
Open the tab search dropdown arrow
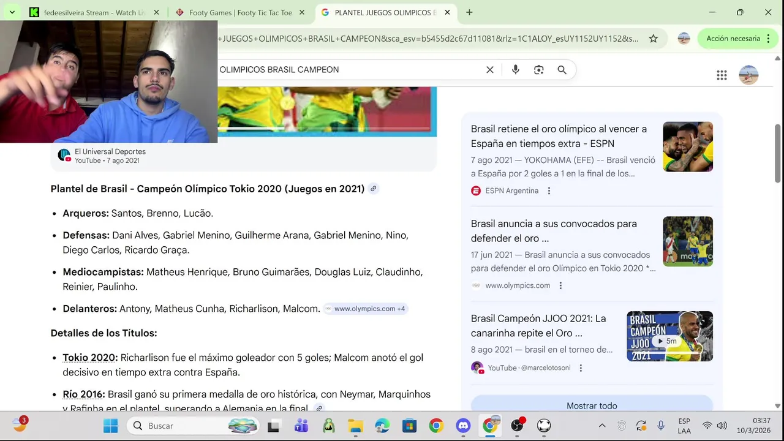coord(12,12)
